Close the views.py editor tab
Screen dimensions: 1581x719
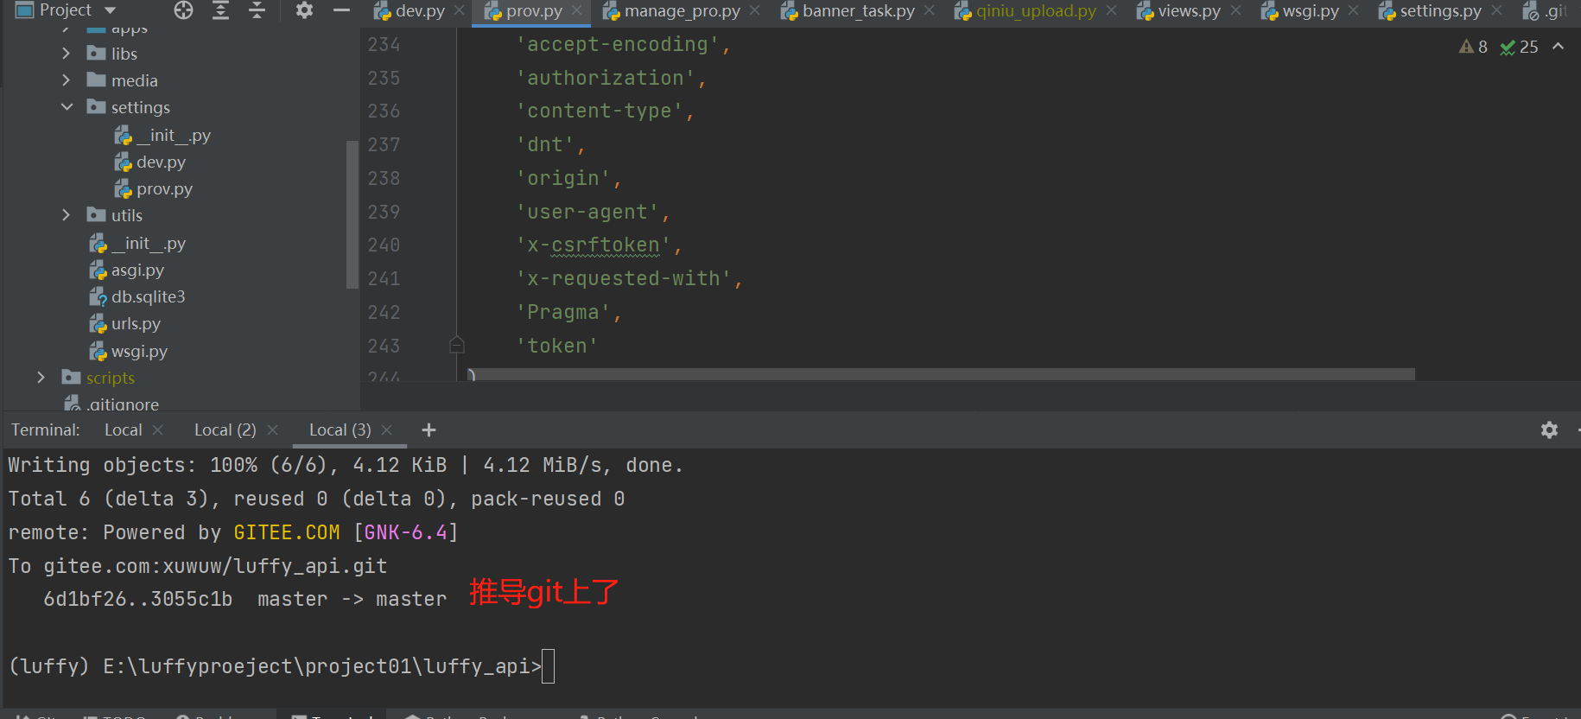(1236, 10)
